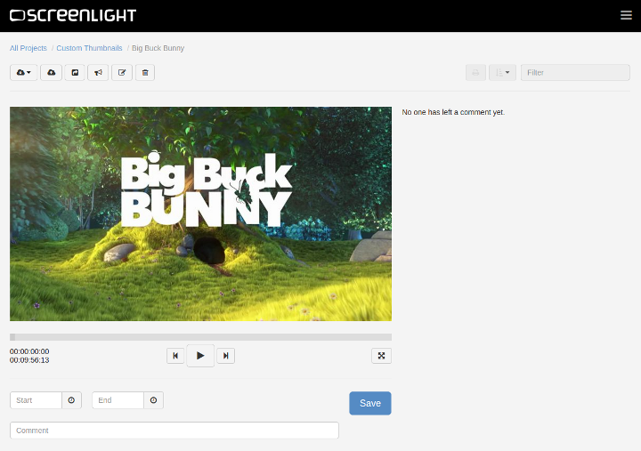Click the video progress bar
This screenshot has height=451, width=641.
[x=200, y=337]
